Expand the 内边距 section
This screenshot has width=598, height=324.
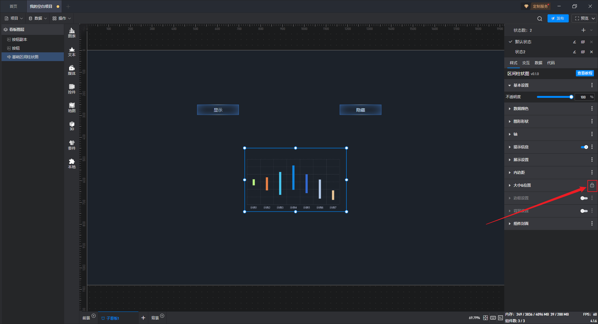pos(510,173)
